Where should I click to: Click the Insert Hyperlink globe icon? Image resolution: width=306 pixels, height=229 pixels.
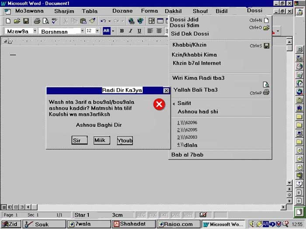(x=132, y=21)
